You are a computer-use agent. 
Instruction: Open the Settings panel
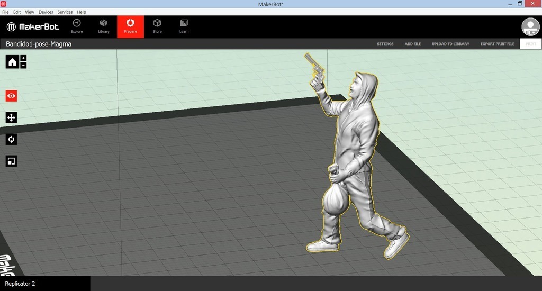tap(385, 44)
